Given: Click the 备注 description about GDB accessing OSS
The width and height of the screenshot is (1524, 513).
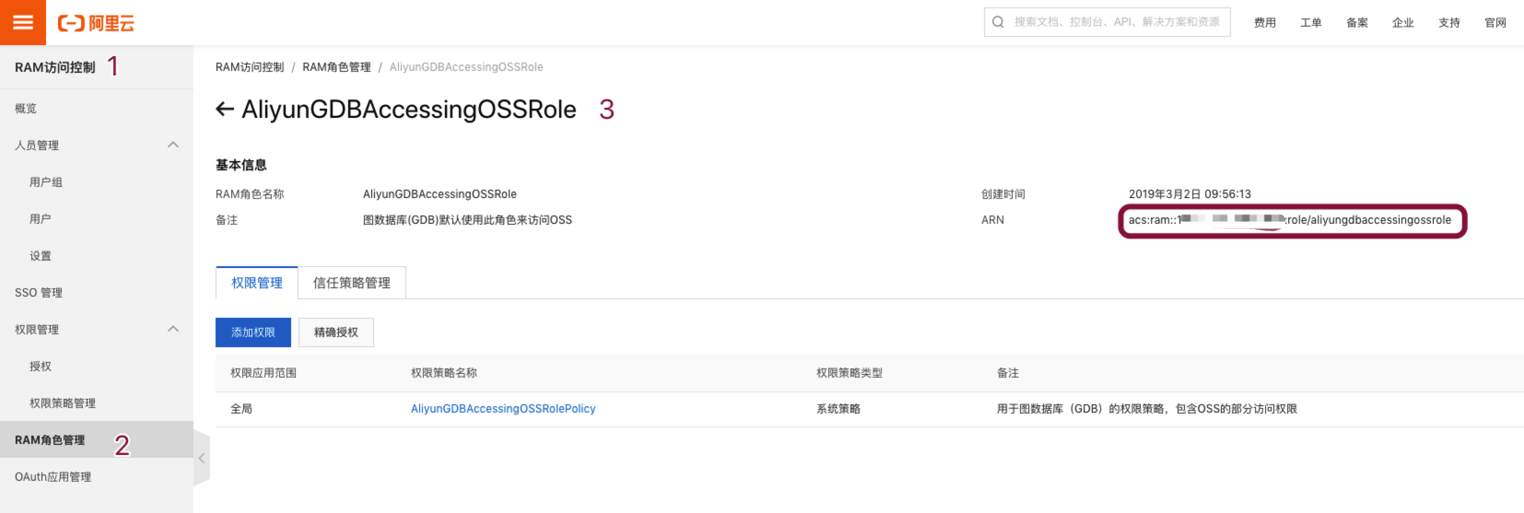Looking at the screenshot, I should click(467, 220).
